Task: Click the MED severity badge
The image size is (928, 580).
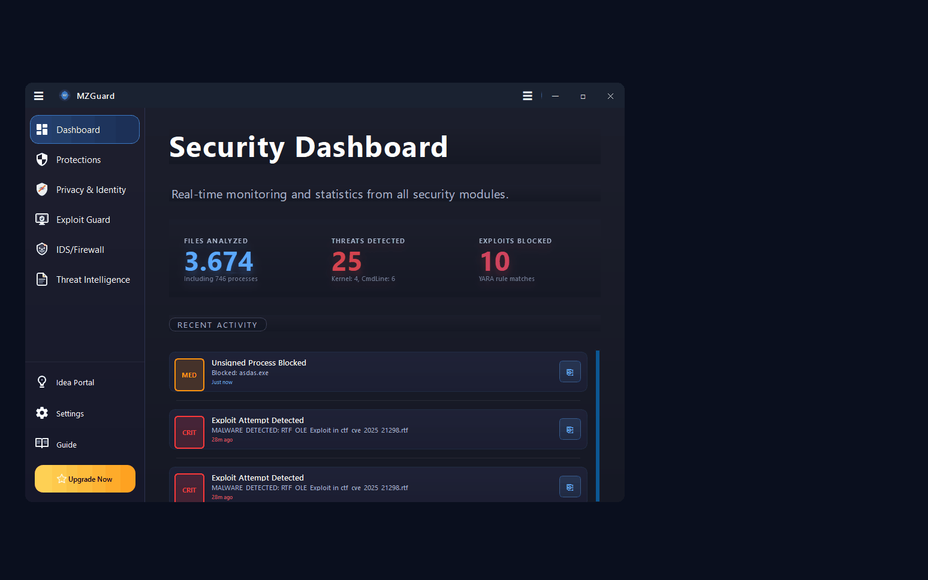Action: (189, 374)
